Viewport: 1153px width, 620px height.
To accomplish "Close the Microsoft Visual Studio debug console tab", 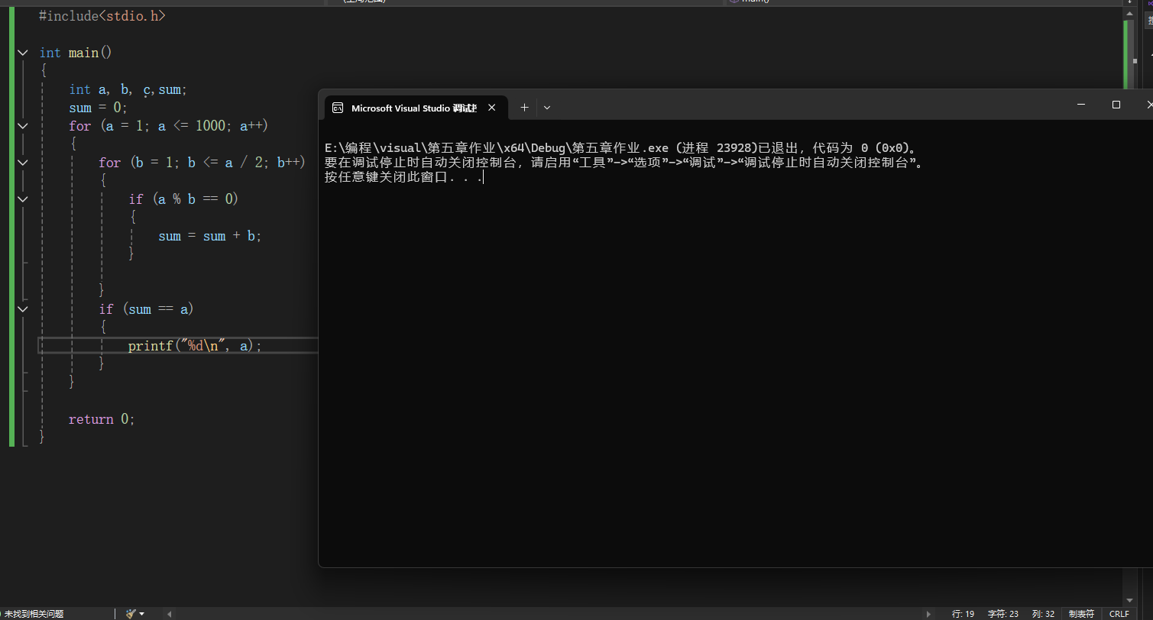I will pos(492,108).
